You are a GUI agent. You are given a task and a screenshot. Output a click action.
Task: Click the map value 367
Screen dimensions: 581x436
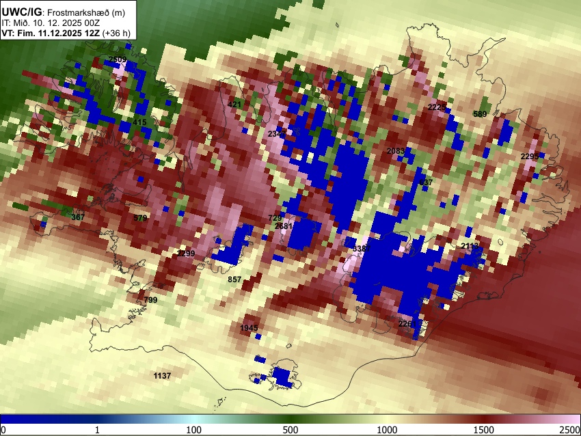[78, 217]
